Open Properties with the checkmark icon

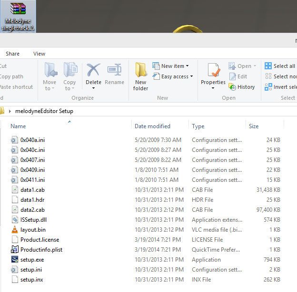(x=214, y=70)
